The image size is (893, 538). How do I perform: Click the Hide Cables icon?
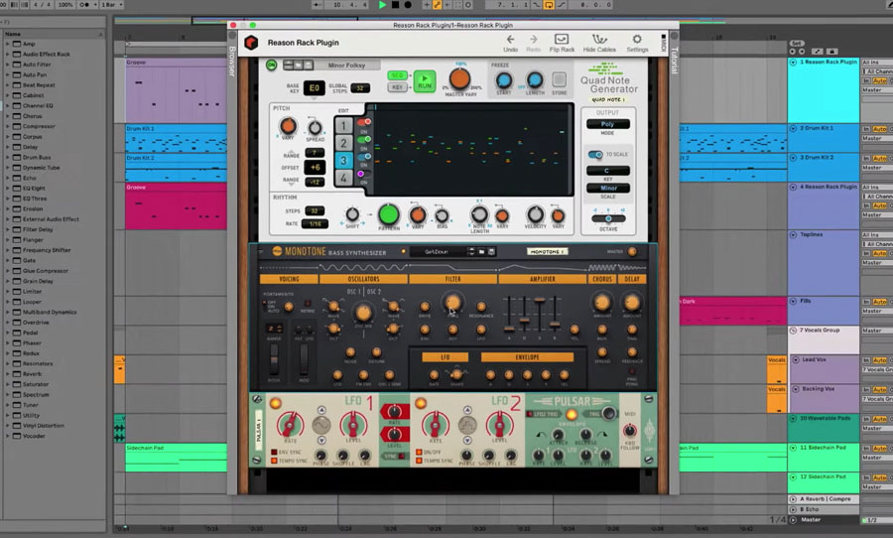599,40
